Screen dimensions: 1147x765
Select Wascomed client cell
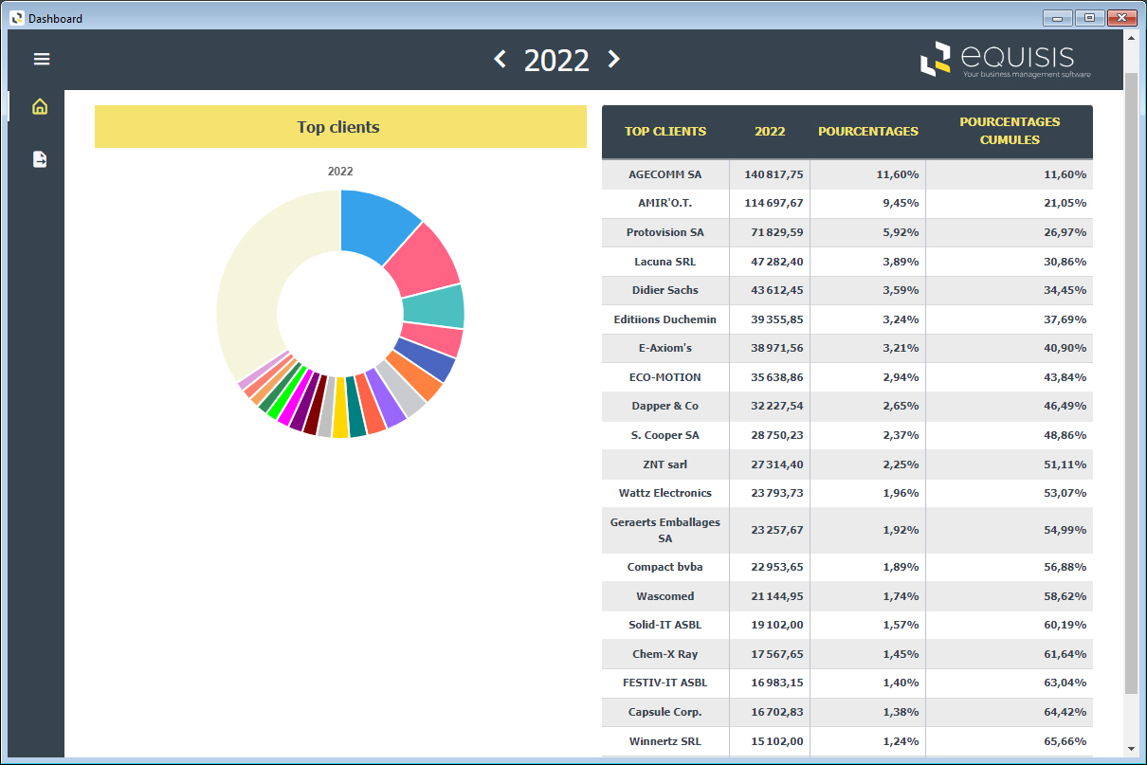point(665,597)
